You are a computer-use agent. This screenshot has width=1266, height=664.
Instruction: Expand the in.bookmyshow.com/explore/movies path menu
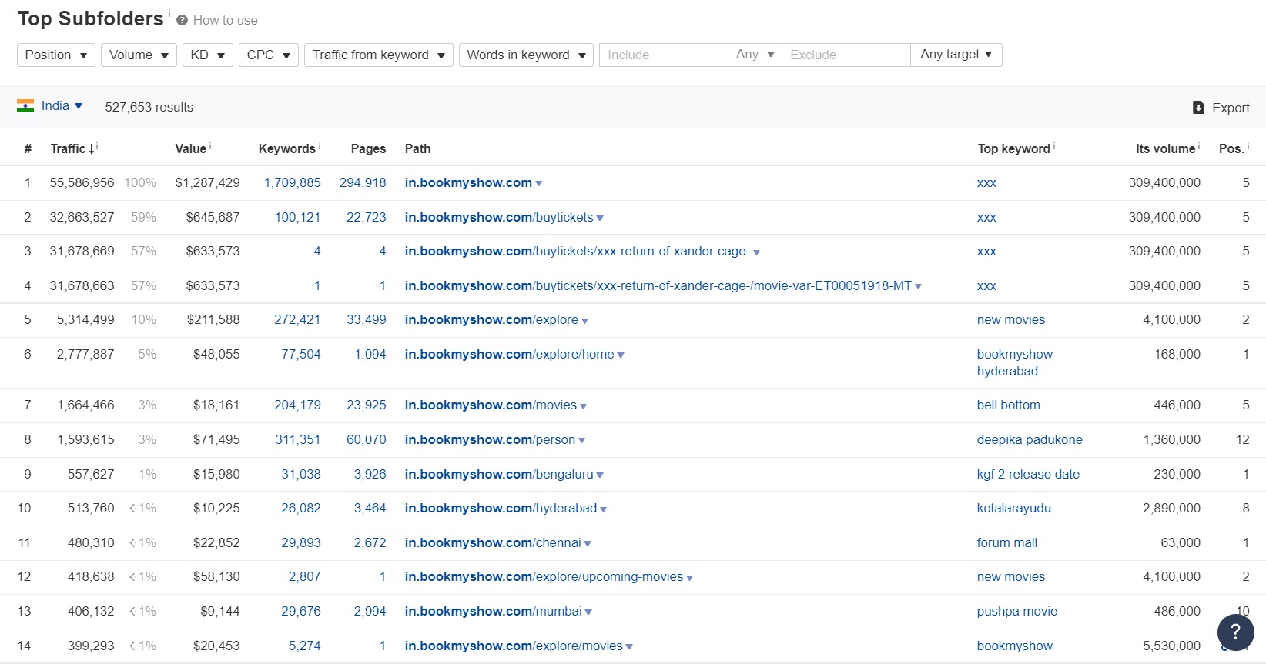629,647
